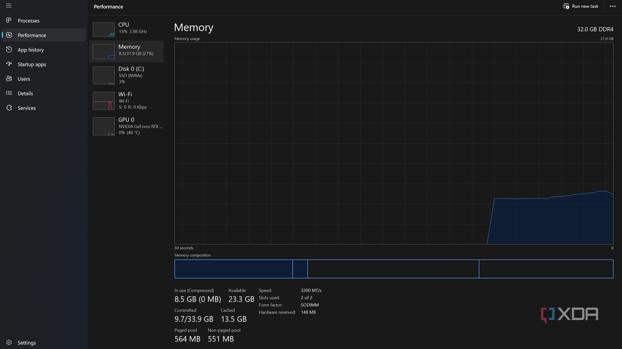Select the GPU 0 mini graph thumbnail

(x=104, y=126)
